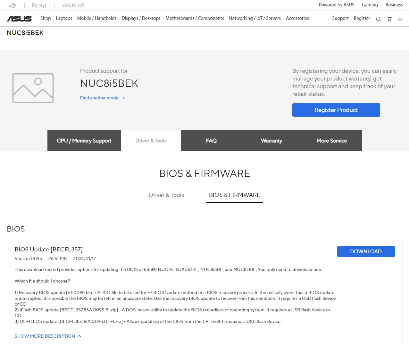Download the BIOS Update BECFL357
Screen dimensions: 409x355
[366, 251]
